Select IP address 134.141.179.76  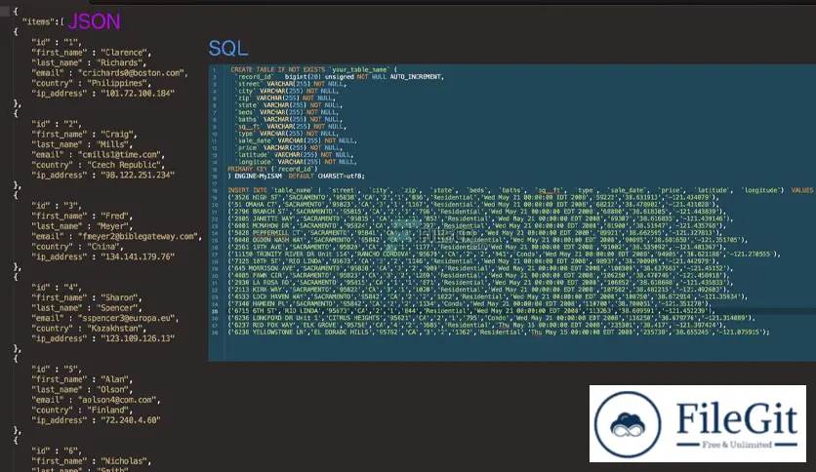(x=138, y=256)
